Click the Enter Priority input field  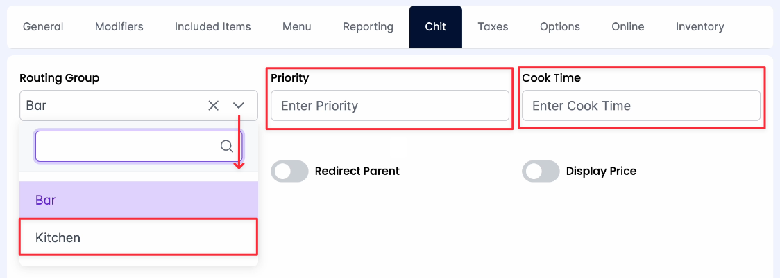point(389,106)
